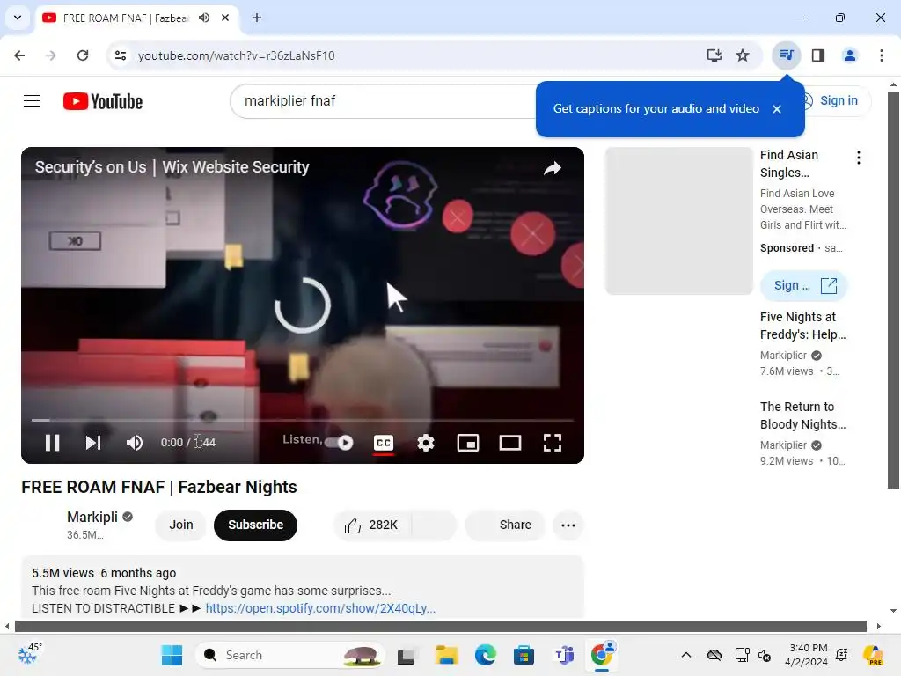The height and width of the screenshot is (676, 901).
Task: Click the sponsored ad Sign button
Action: (x=803, y=286)
